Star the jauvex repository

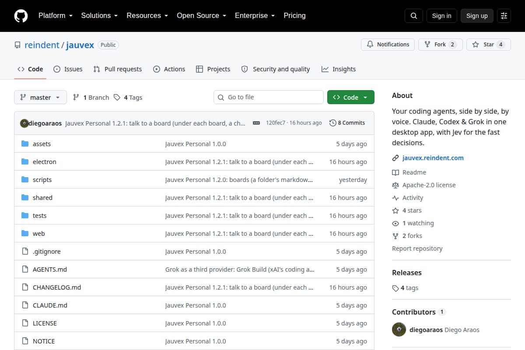[x=489, y=45]
